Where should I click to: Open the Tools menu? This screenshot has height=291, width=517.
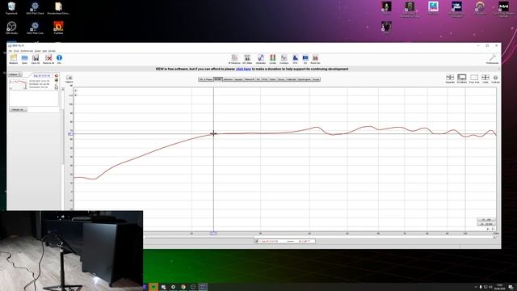tap(16, 51)
